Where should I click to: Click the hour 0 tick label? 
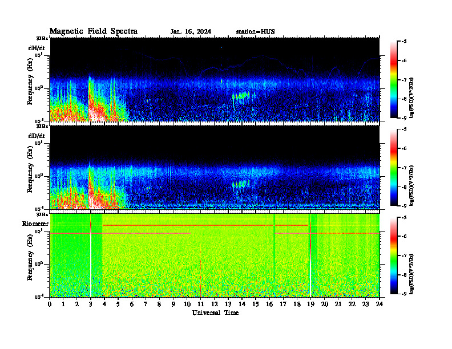[x=50, y=304]
